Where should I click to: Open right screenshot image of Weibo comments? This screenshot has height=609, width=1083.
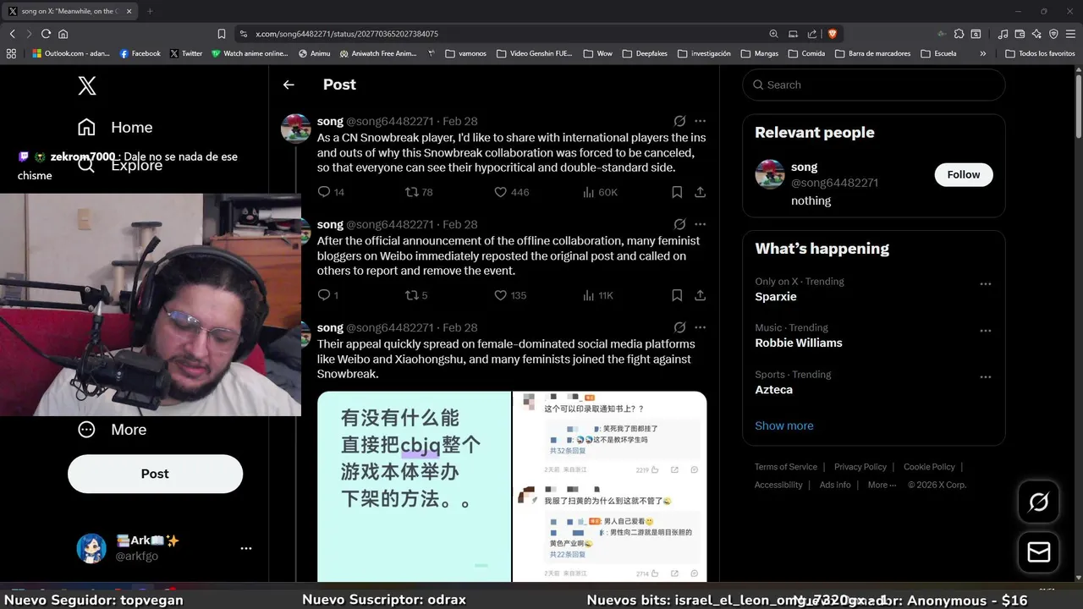tap(609, 486)
